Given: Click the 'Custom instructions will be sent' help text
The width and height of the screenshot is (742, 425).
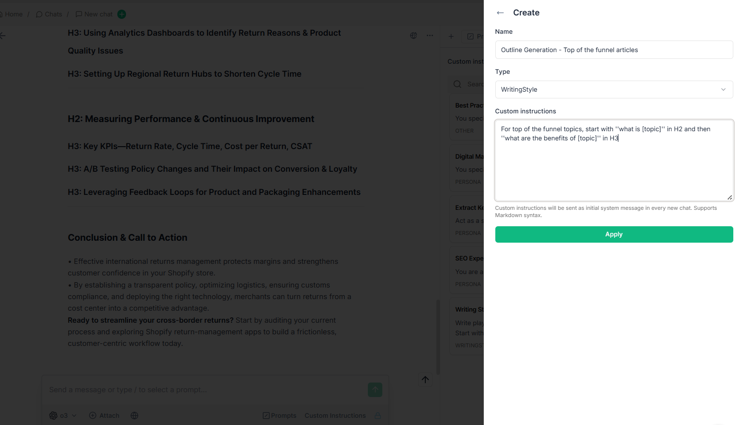Looking at the screenshot, I should [x=606, y=212].
